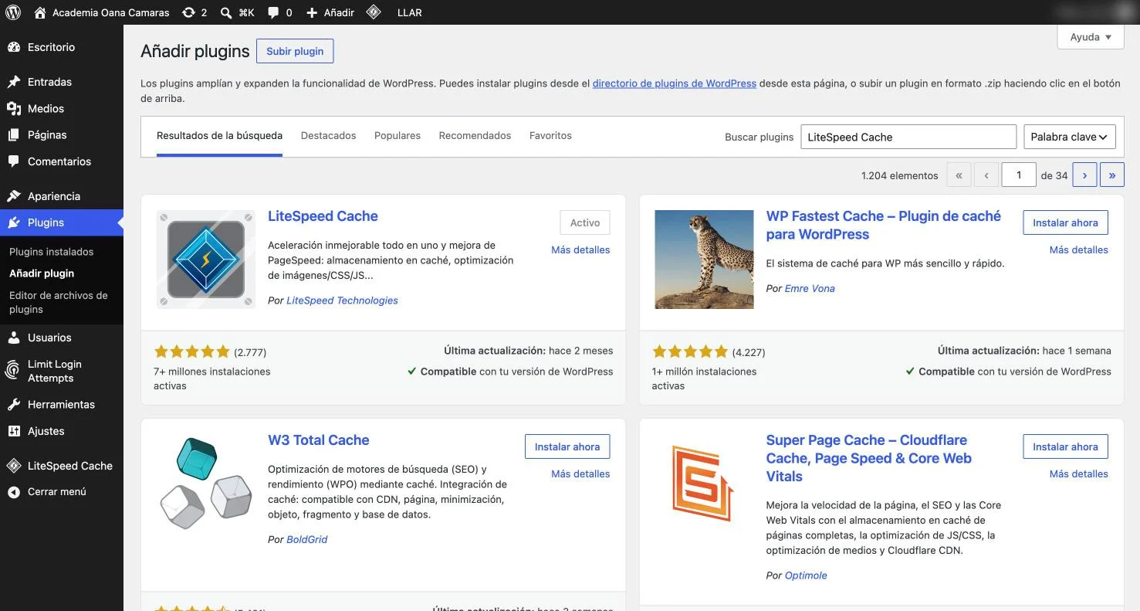Install WP Fastest Cache with Instalar ahora
Viewport: 1140px width, 611px height.
point(1065,222)
